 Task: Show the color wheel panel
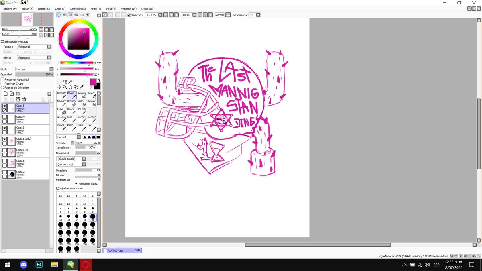click(59, 15)
